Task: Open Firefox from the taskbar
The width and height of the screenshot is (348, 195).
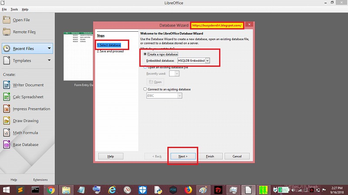Action: pyautogui.click(x=188, y=190)
